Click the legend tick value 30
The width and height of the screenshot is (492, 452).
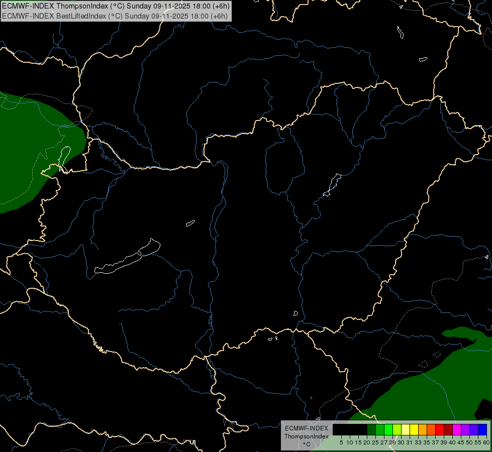pos(401,442)
